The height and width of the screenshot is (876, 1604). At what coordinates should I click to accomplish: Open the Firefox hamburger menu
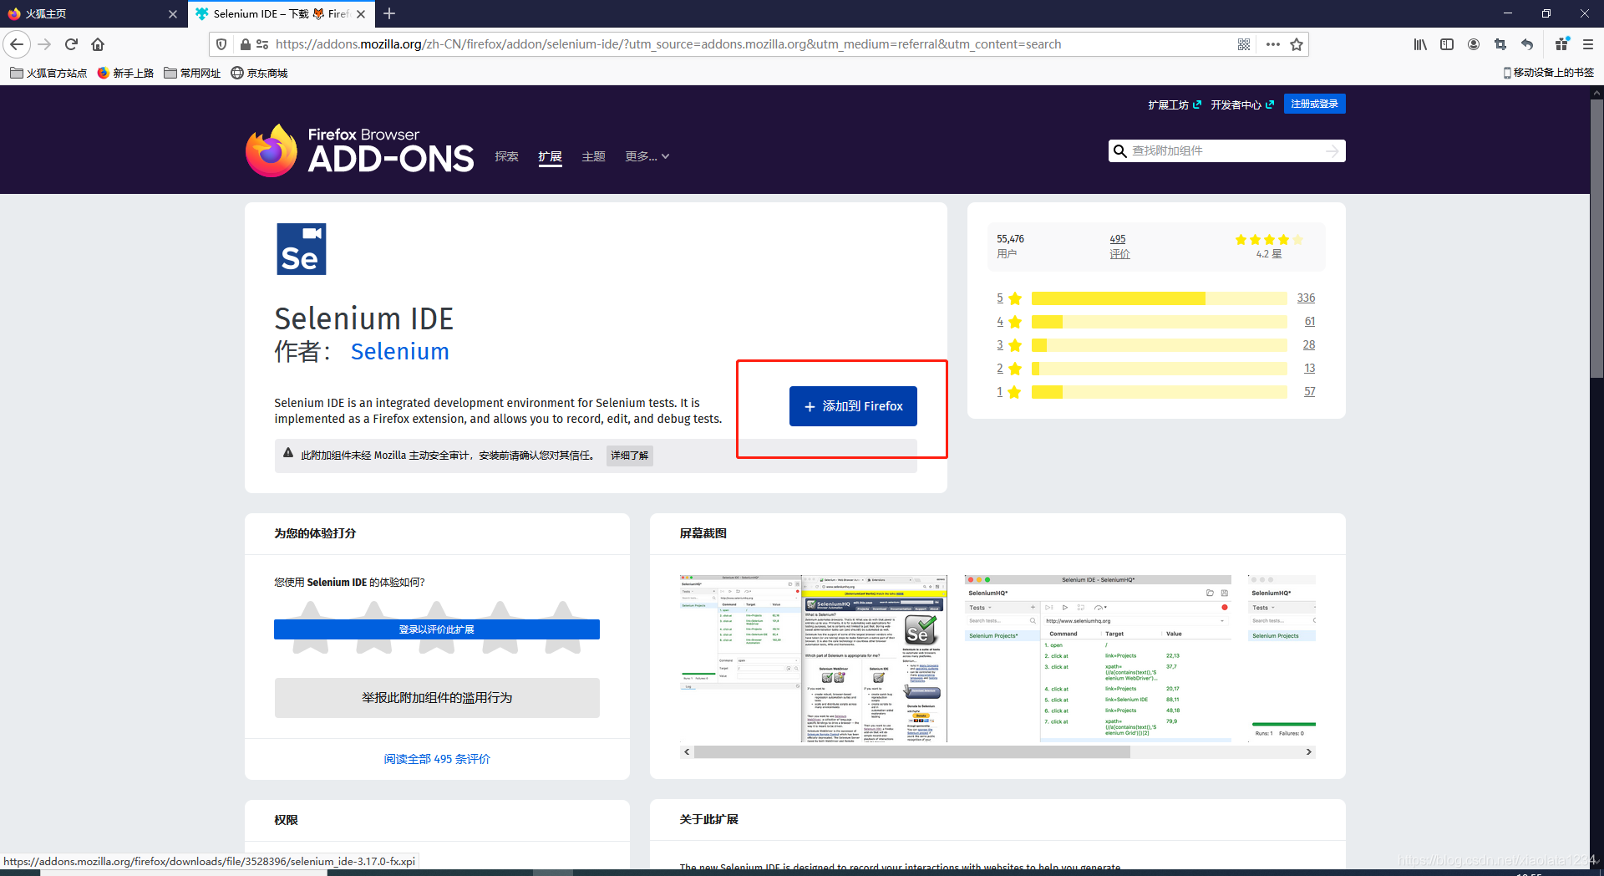tap(1588, 44)
